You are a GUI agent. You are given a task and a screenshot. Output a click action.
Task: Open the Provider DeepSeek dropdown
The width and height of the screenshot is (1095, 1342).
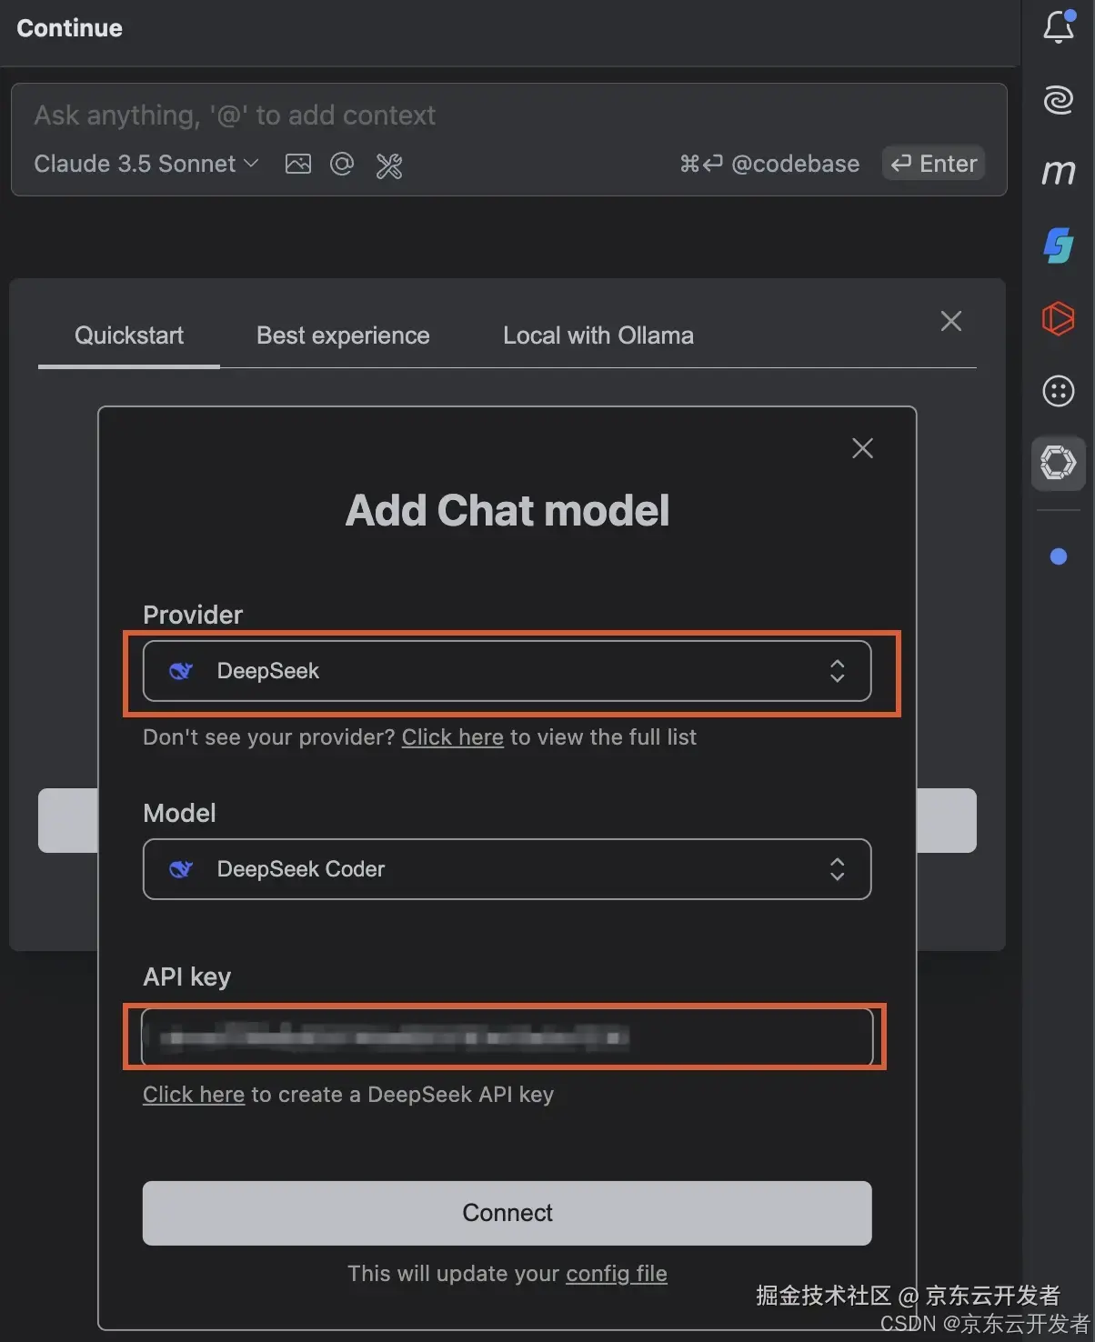(507, 671)
